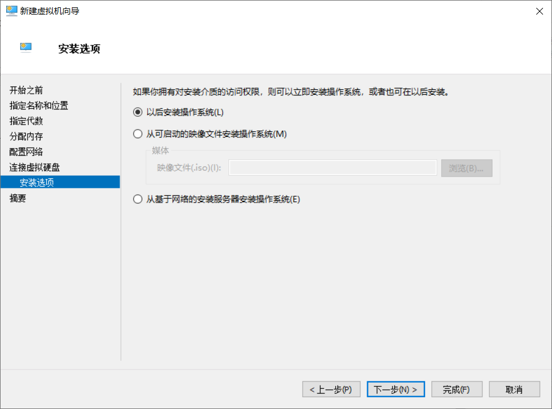Select 从基于网络的安装服务器安装操作系统
The image size is (552, 409).
click(137, 199)
